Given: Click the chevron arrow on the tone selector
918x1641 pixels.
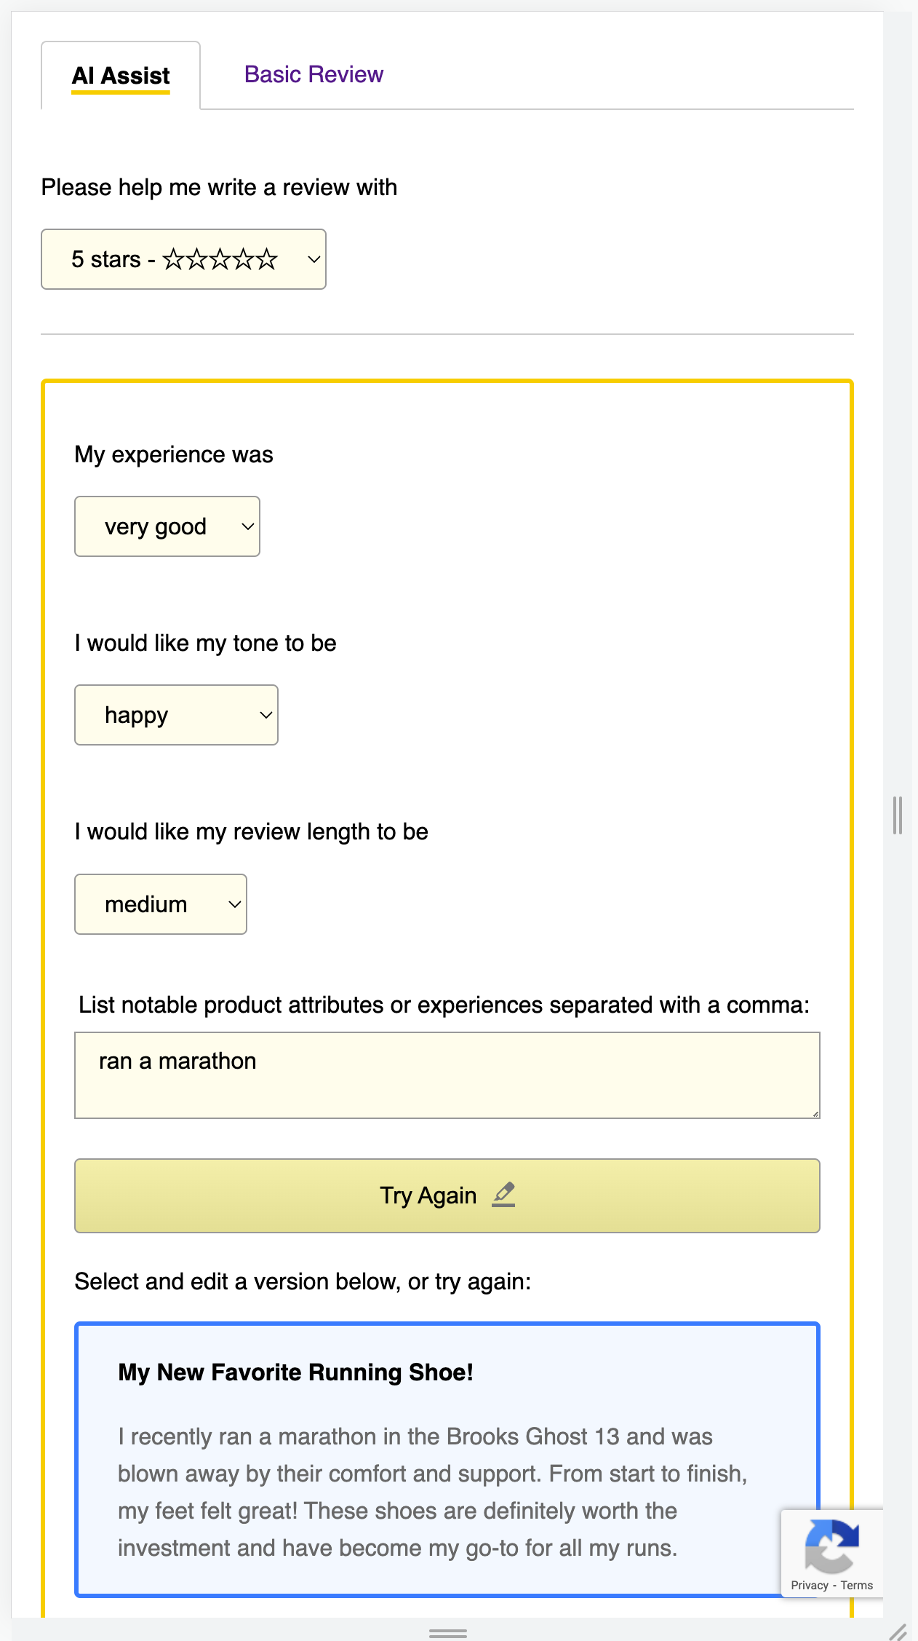Looking at the screenshot, I should pyautogui.click(x=266, y=715).
